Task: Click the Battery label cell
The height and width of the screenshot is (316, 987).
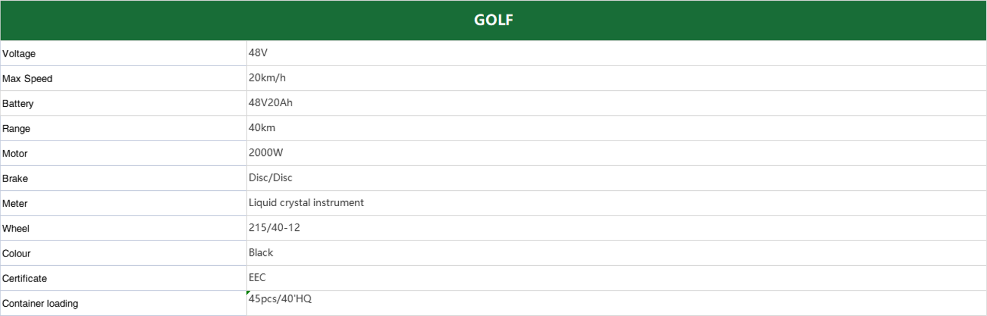Action: click(x=123, y=103)
